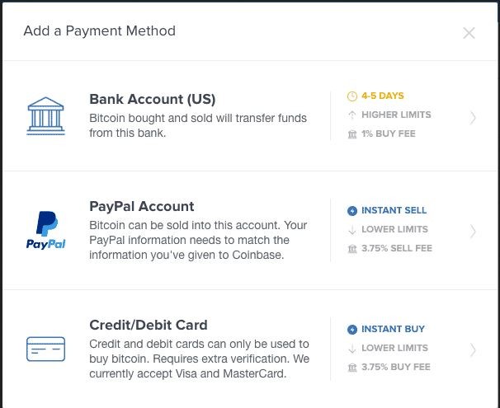Image resolution: width=500 pixels, height=408 pixels.
Task: Select the Bank Account (US) heading
Action: pyautogui.click(x=153, y=99)
